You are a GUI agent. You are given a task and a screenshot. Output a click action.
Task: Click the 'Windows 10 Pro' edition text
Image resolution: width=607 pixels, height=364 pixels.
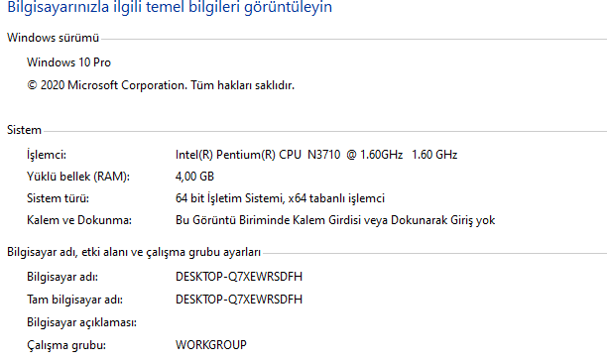(x=68, y=62)
